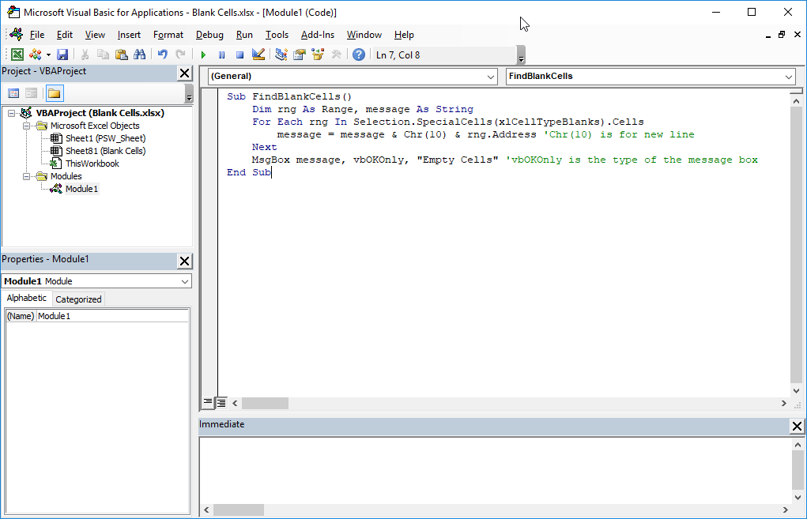Select Module1 in the Modules folder
This screenshot has width=807, height=519.
click(81, 189)
